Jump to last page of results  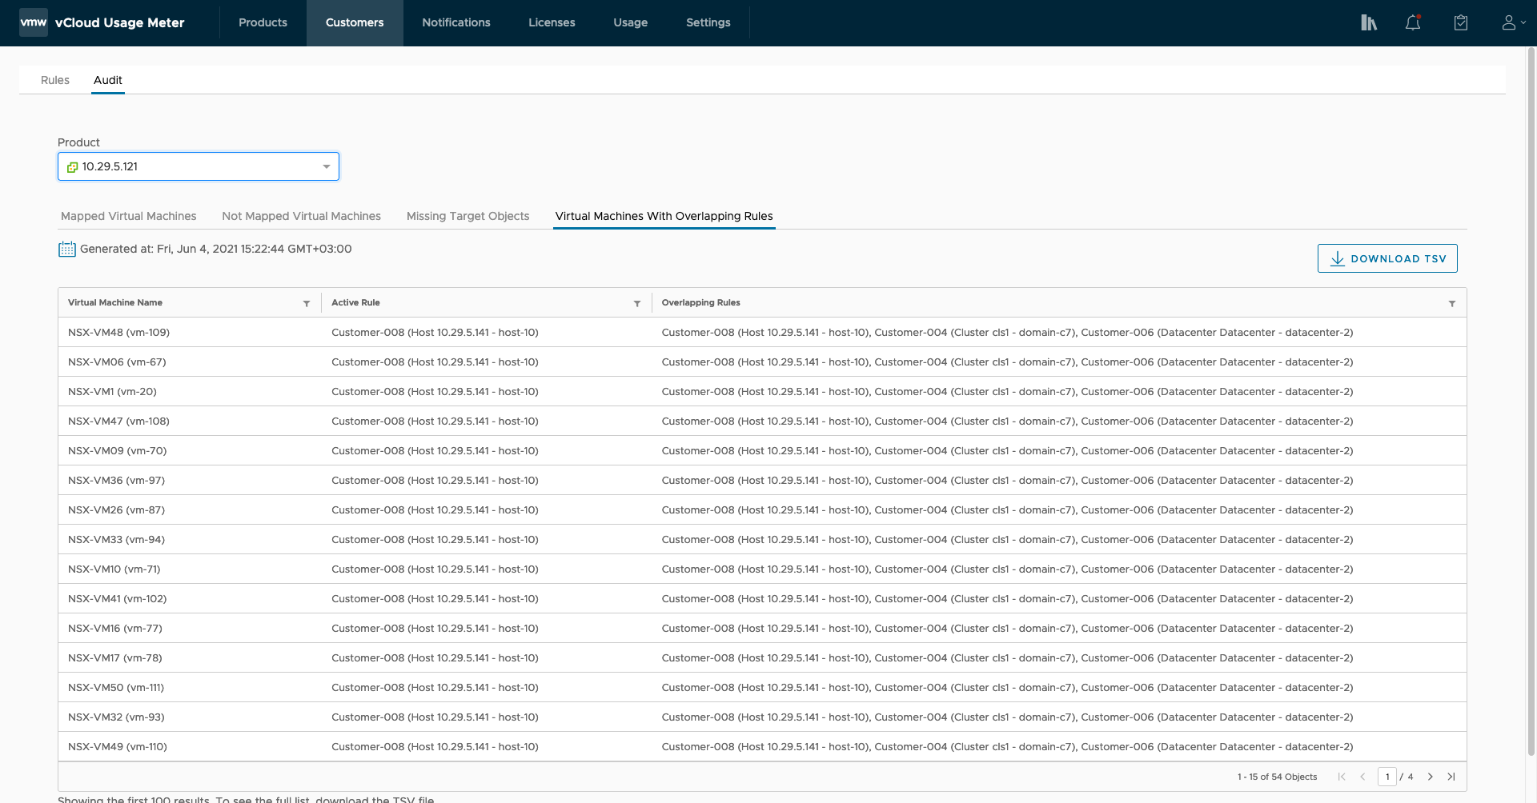tap(1451, 777)
